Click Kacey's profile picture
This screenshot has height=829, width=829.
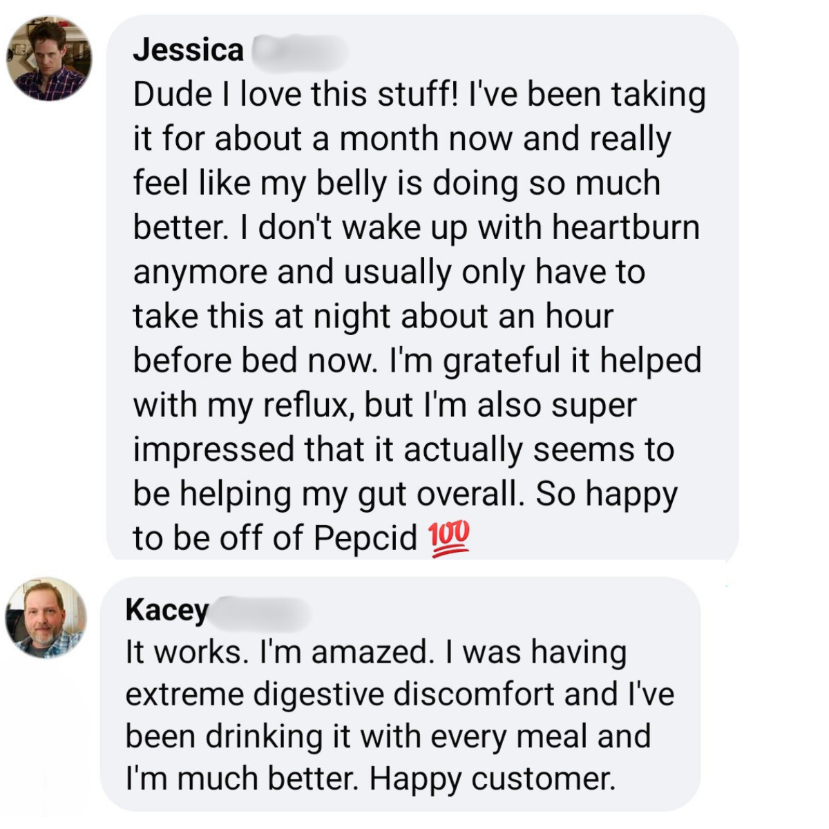pos(46,618)
